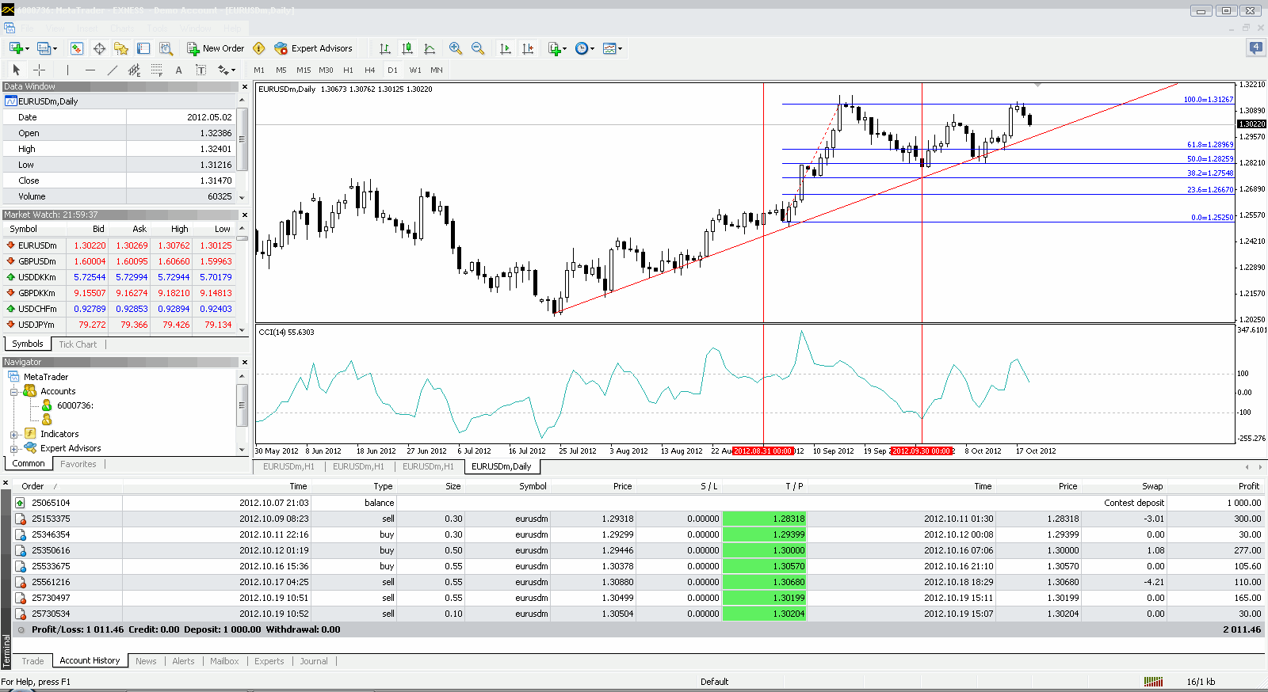
Task: Expand the Periods dropdown arrow
Action: pos(593,48)
